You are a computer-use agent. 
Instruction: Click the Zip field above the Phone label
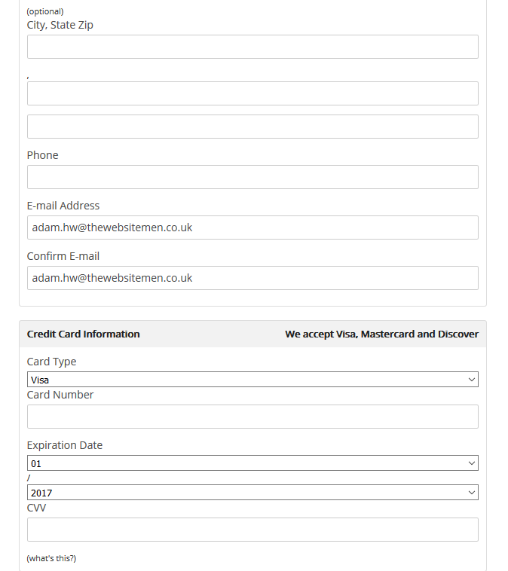click(252, 127)
